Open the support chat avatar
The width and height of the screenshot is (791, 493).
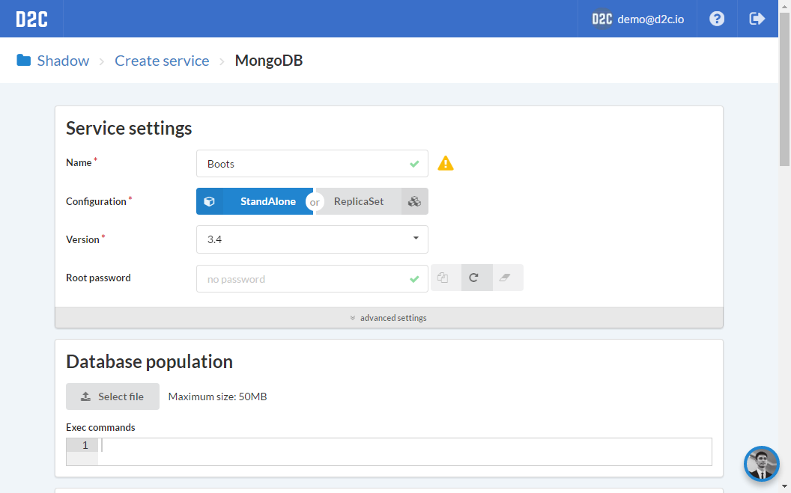click(x=762, y=464)
